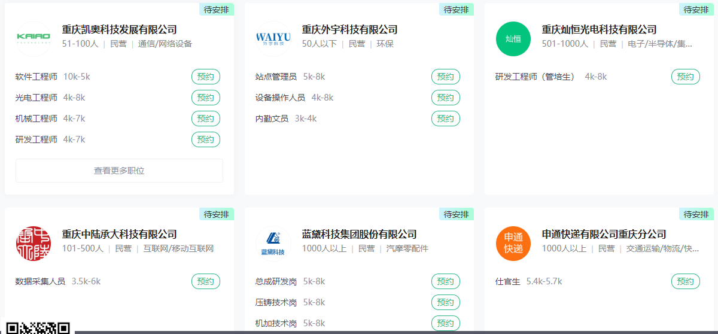The height and width of the screenshot is (334, 718).
Task: Click 查看更多职位 to view more jobs
Action: [119, 171]
